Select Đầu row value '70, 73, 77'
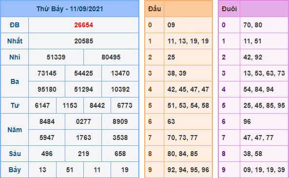 (182, 138)
